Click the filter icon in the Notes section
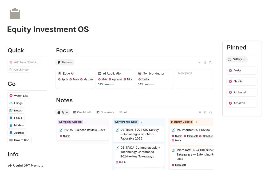The image size is (265, 170). click(x=200, y=113)
